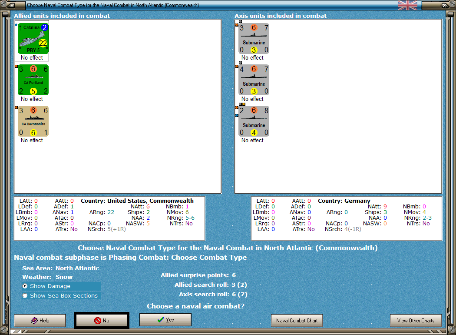Click the Allied 'NSrch: 5(+1R)' value
This screenshot has height=335, width=456.
coord(107,229)
